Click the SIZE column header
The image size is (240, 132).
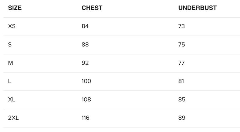(x=15, y=8)
